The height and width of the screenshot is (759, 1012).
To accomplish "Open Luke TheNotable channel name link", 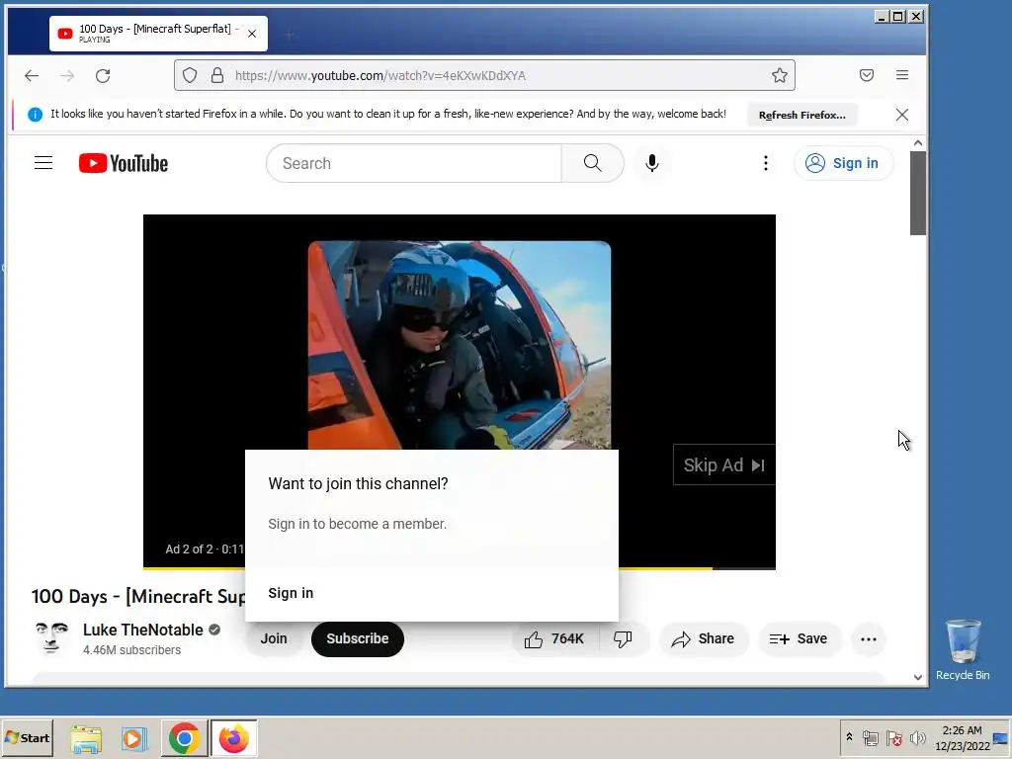I will 143,630.
